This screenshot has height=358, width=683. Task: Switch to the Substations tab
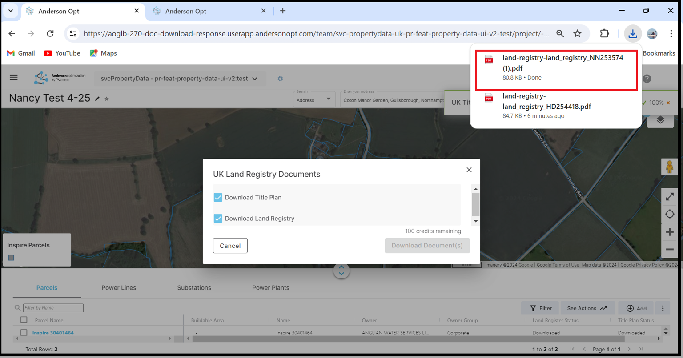click(194, 288)
